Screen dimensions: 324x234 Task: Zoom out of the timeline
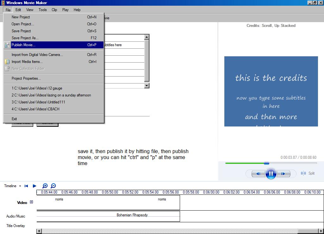53,186
